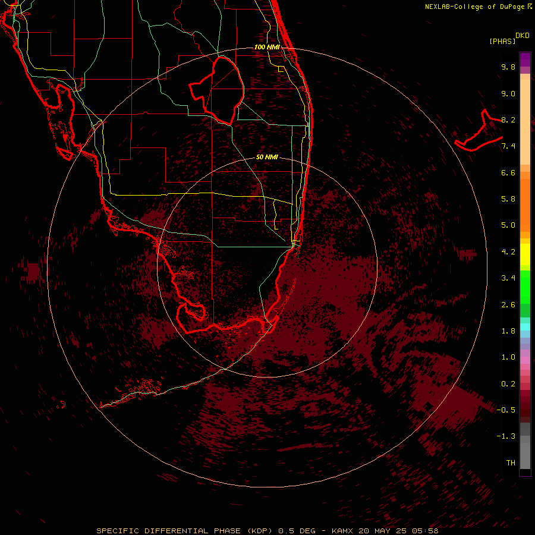Click the 5.8 scale value
The height and width of the screenshot is (535, 535).
[508, 199]
